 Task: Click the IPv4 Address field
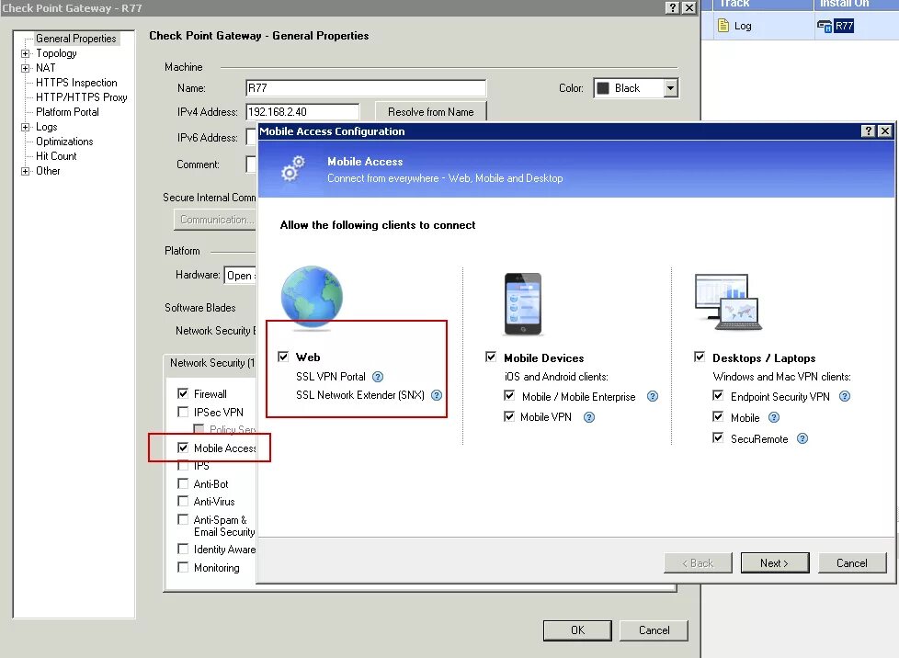[x=302, y=112]
